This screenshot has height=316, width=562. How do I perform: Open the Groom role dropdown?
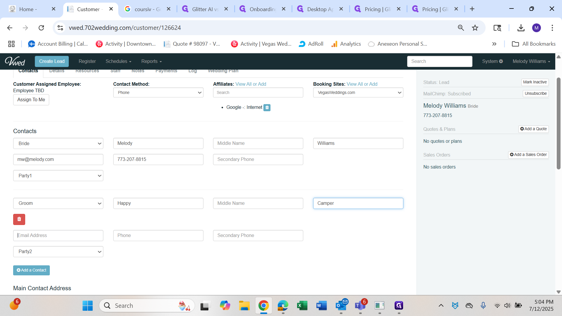pyautogui.click(x=58, y=203)
